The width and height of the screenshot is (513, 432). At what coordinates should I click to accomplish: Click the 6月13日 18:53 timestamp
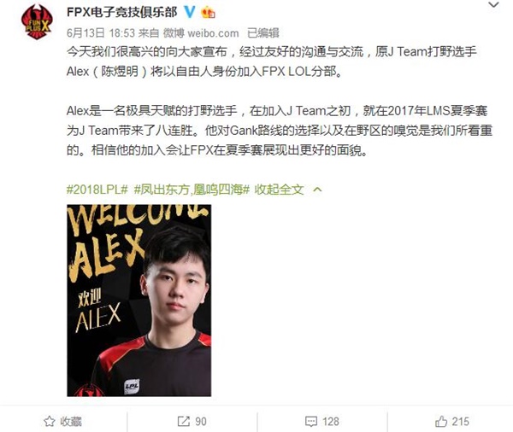pos(101,33)
